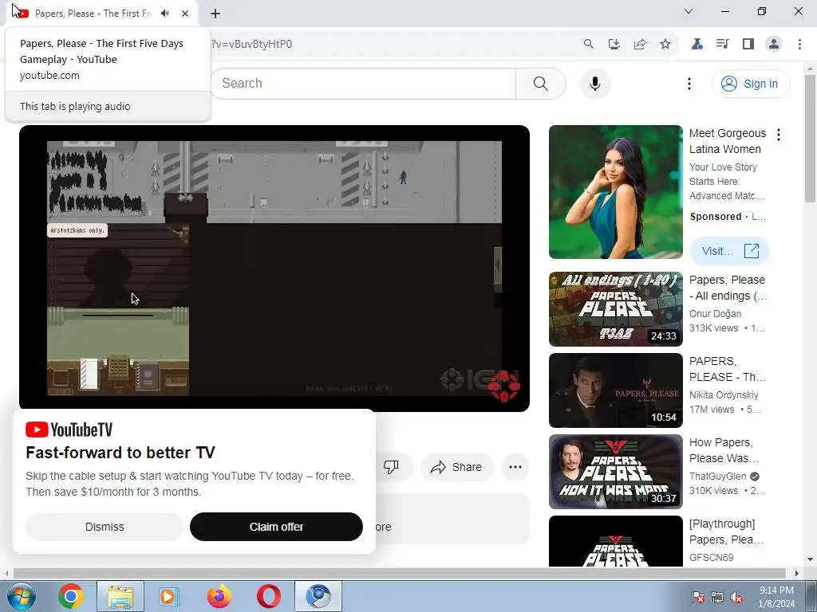The width and height of the screenshot is (817, 612).
Task: Open options menu for the sponsored ad
Action: [779, 135]
